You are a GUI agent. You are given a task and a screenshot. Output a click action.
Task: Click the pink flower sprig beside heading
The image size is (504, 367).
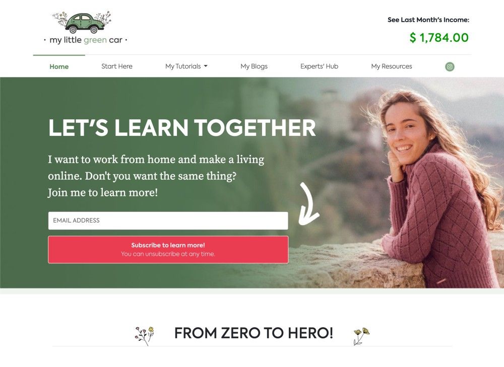144,335
